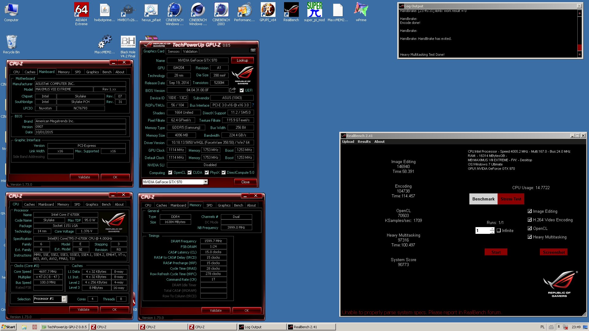
Task: Click the Lookup button in GPU-Z
Action: click(x=242, y=60)
